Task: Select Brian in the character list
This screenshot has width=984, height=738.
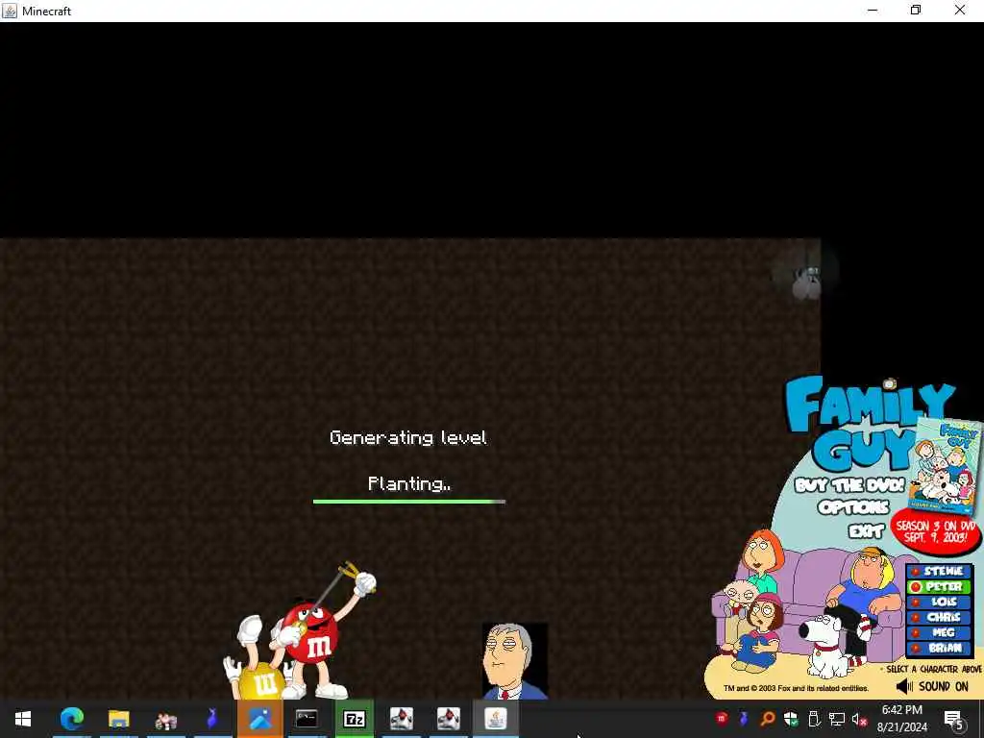Action: pyautogui.click(x=939, y=649)
